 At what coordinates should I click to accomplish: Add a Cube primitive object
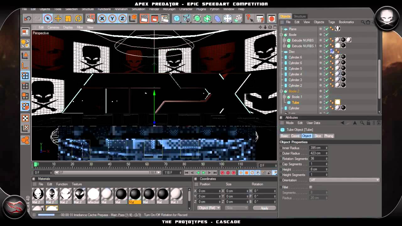coord(177,19)
